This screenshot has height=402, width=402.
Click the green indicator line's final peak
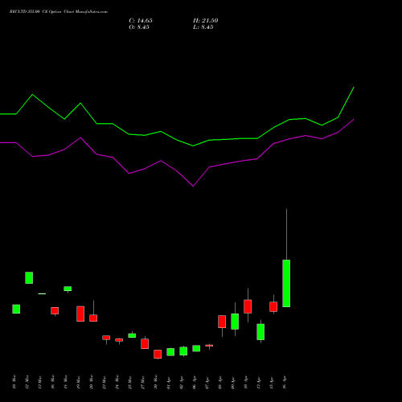coord(354,88)
